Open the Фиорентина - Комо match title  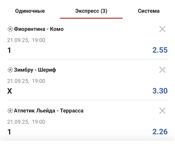click(39, 29)
